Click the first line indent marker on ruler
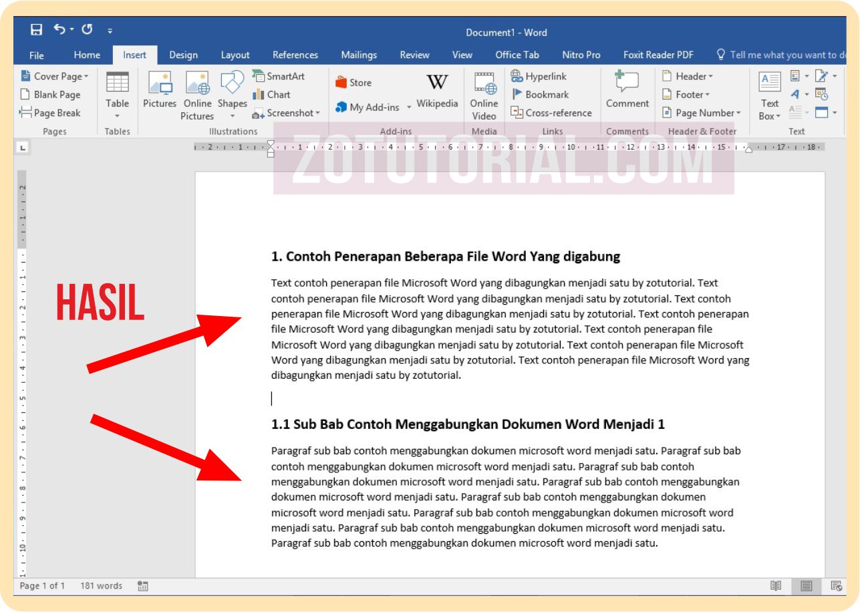Screen dimensions: 860x612 coord(271,144)
